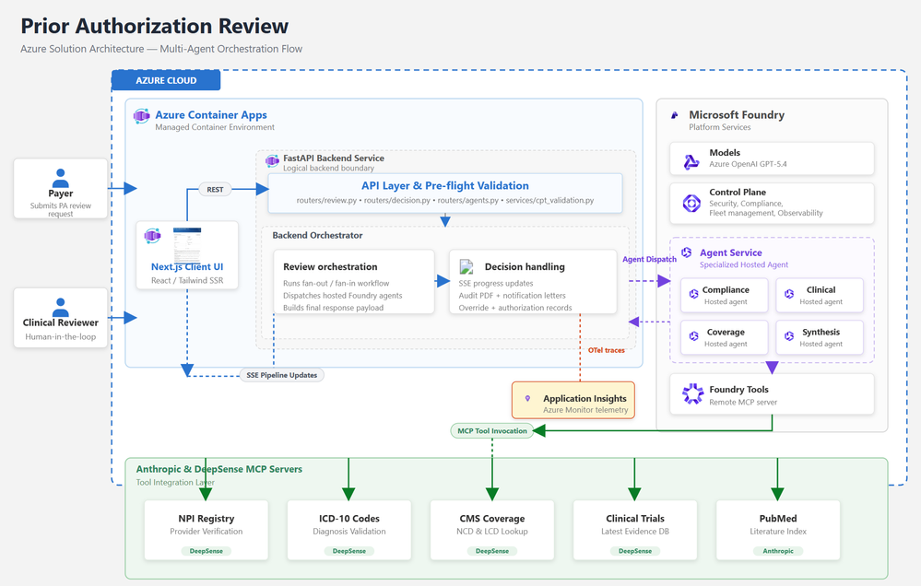Click the Anthropic badge under PubMed
The image size is (921, 586).
pos(778,551)
